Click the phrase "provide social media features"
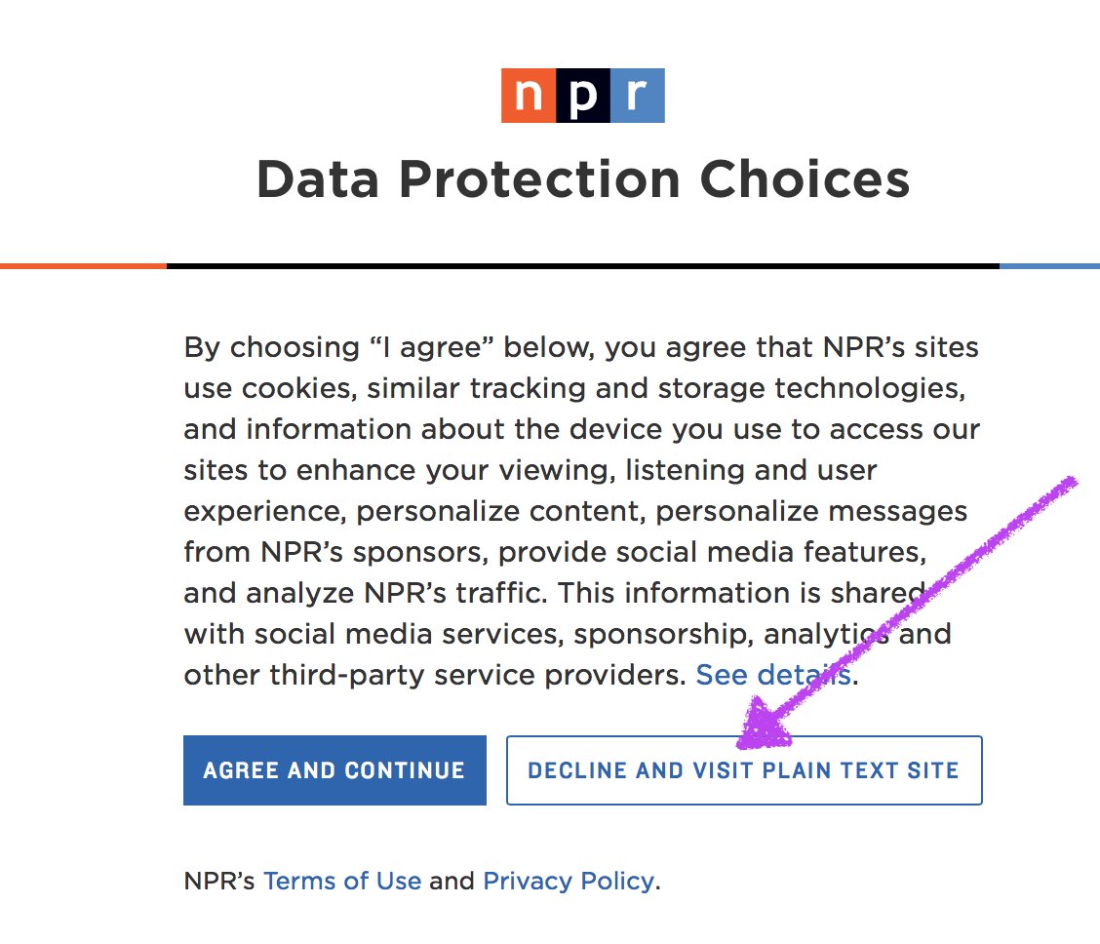This screenshot has height=944, width=1100. [711, 552]
